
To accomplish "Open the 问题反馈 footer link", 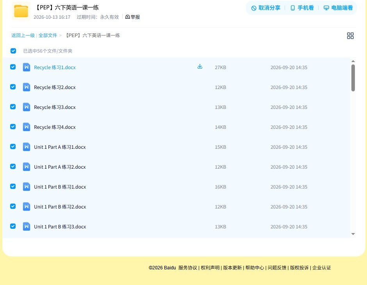I will 277,268.
